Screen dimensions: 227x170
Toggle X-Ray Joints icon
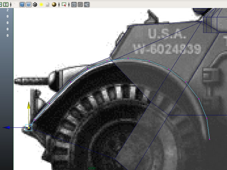[x=87, y=5]
